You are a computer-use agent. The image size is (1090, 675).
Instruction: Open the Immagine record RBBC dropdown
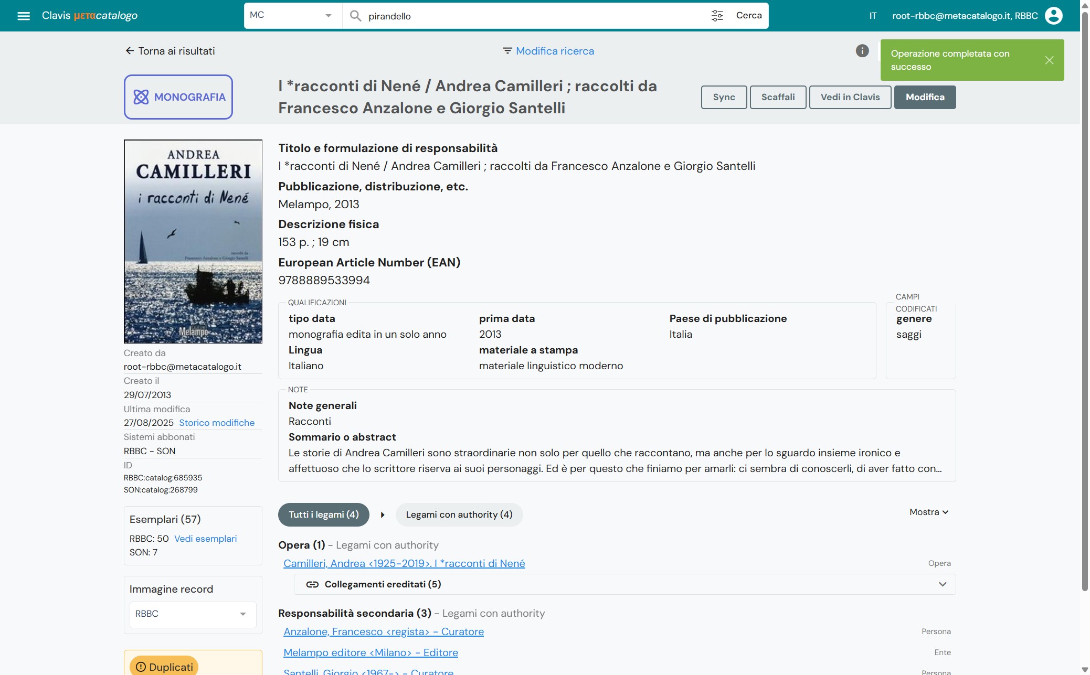tap(193, 614)
